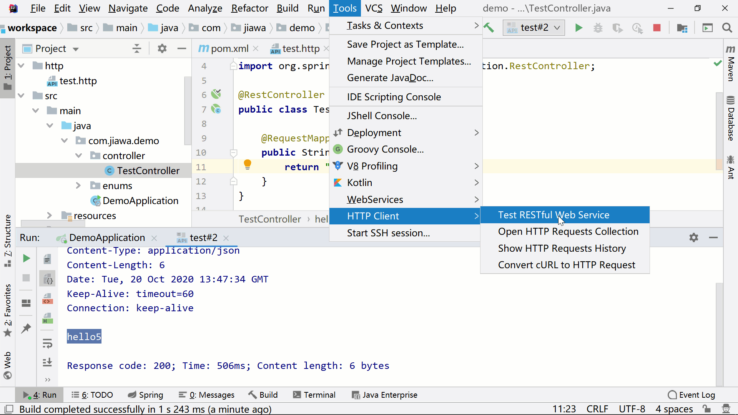Click UTF-8 encoding in status bar
This screenshot has width=738, height=415.
(x=632, y=409)
